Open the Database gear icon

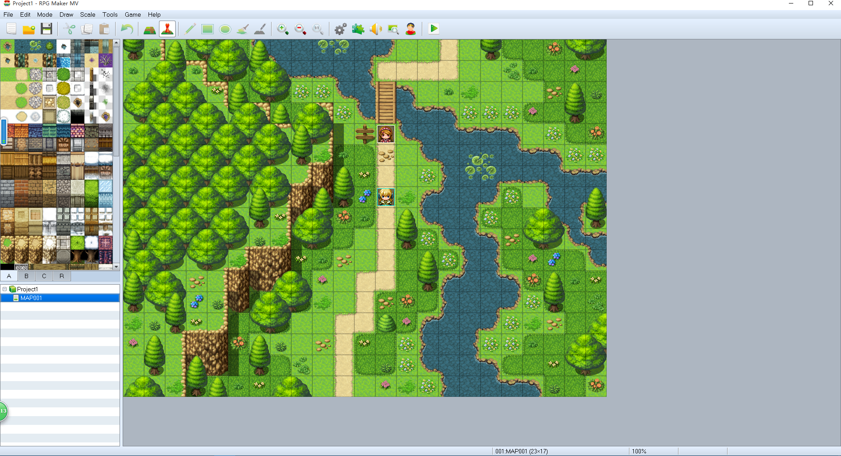tap(341, 29)
